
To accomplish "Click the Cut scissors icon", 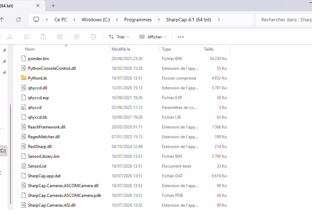I will 10,37.
